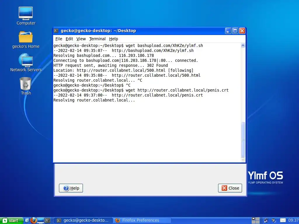Click the line with timestamp '2022-02-14 09:37:00'

128,95
